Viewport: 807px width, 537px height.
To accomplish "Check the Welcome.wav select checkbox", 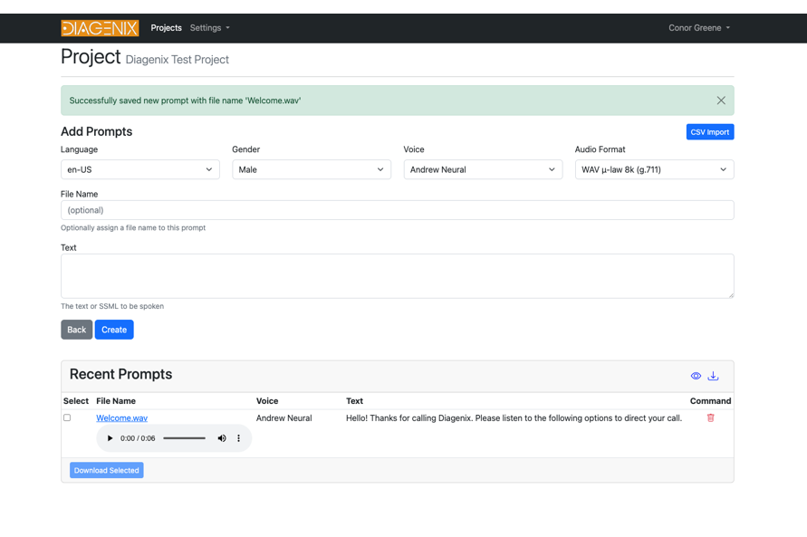I will [67, 417].
